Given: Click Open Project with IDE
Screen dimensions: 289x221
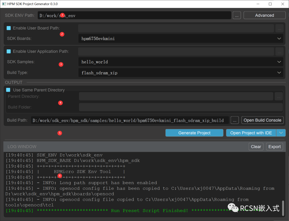Looking at the screenshot, I should click(x=251, y=133).
